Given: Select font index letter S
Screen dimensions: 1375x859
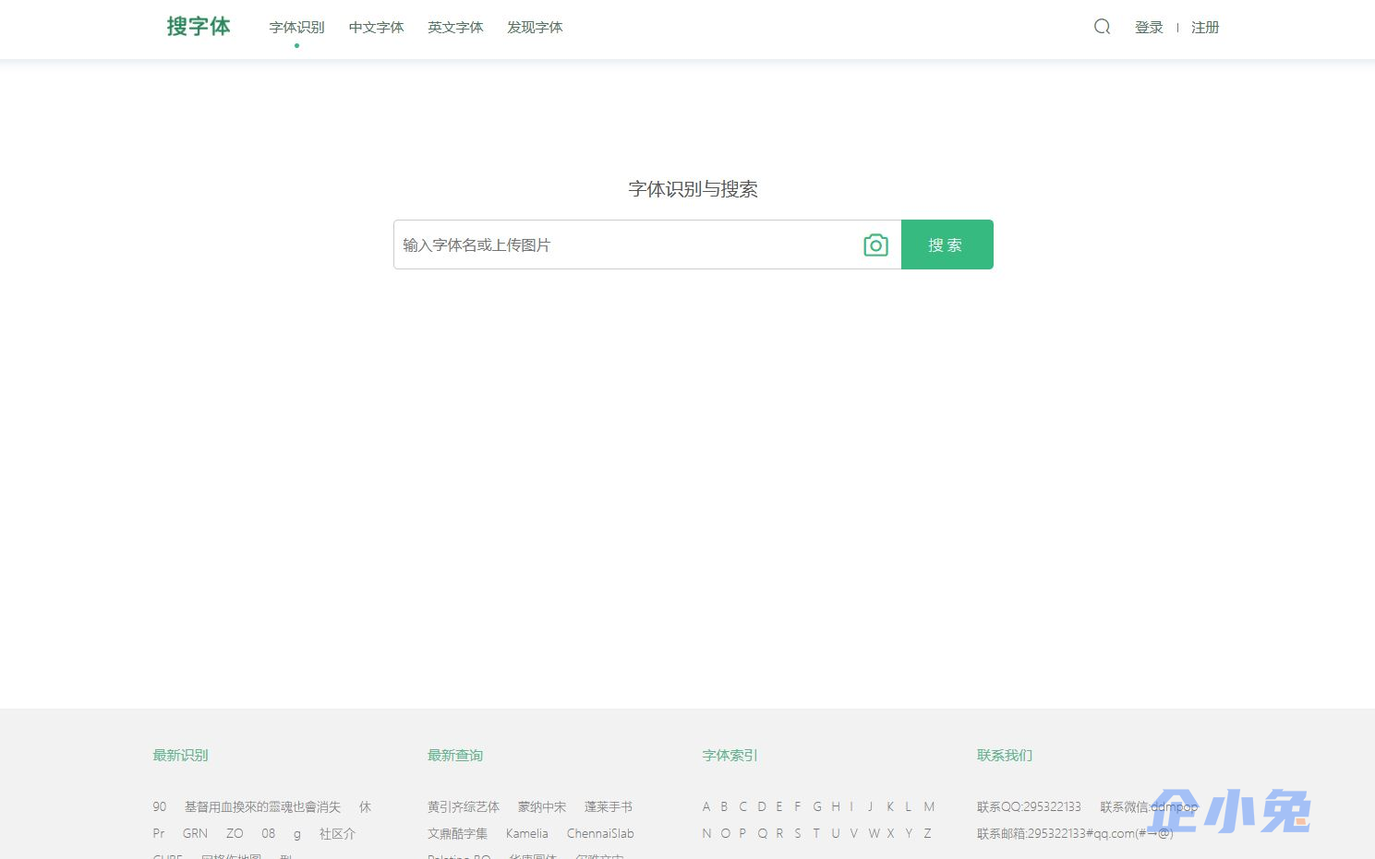Looking at the screenshot, I should pos(798,834).
